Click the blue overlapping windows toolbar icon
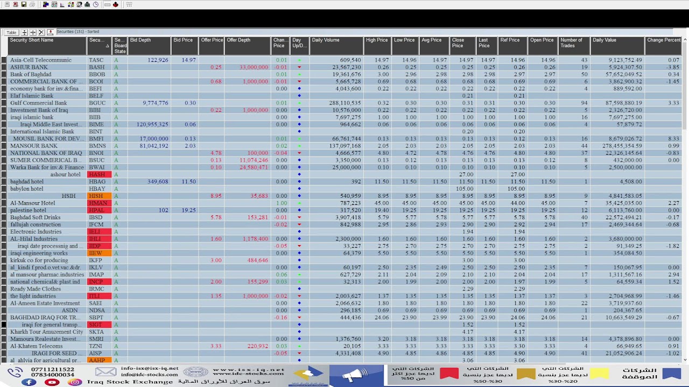689x387 pixels. tap(46, 4)
